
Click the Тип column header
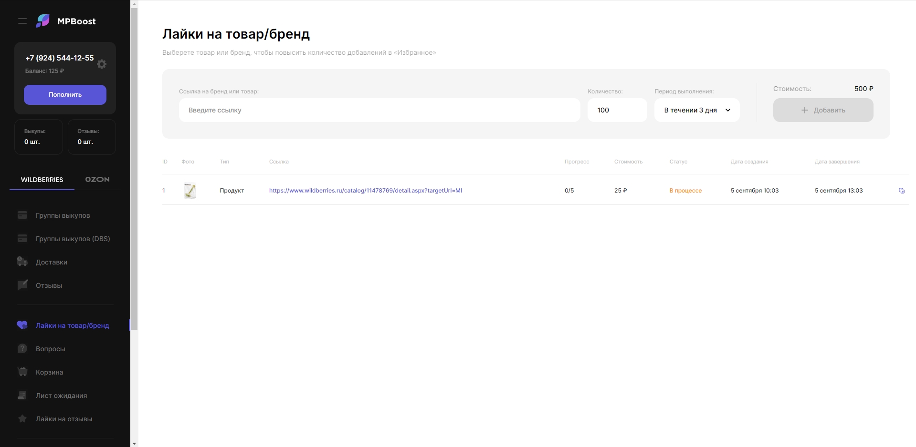[224, 162]
